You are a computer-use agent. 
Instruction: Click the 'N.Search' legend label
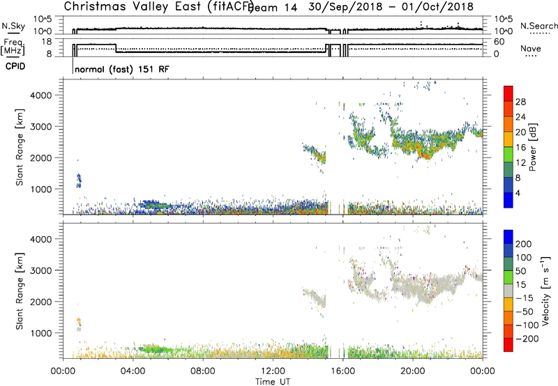coord(539,26)
